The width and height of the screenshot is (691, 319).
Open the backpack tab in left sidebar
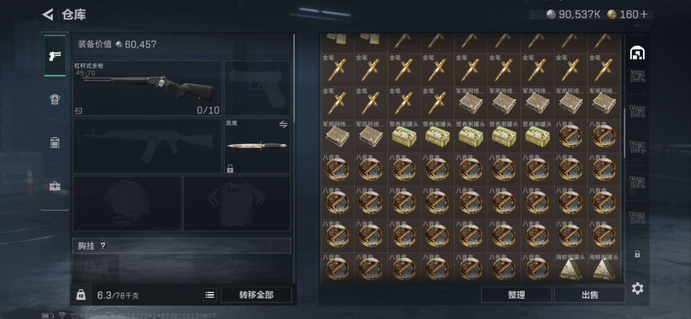tap(55, 99)
